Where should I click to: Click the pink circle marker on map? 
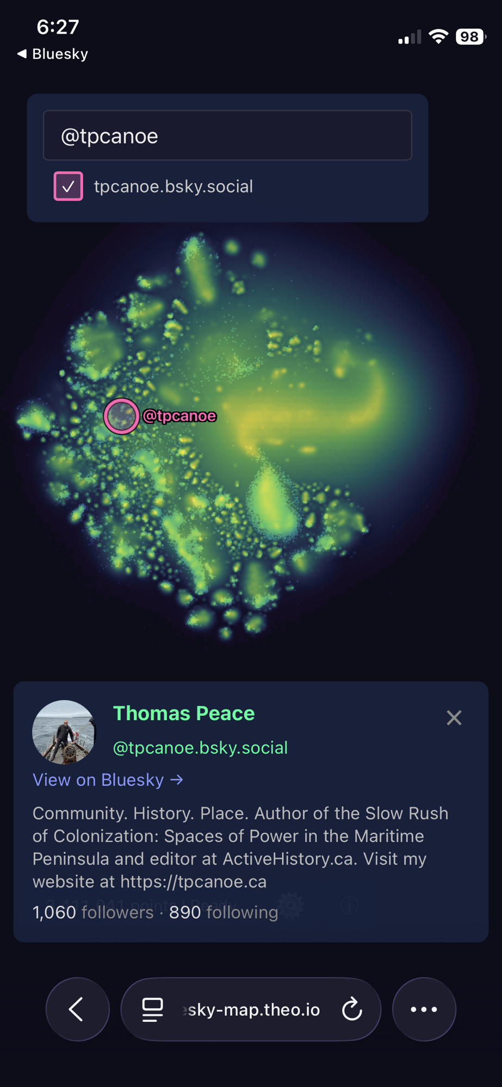pyautogui.click(x=121, y=416)
